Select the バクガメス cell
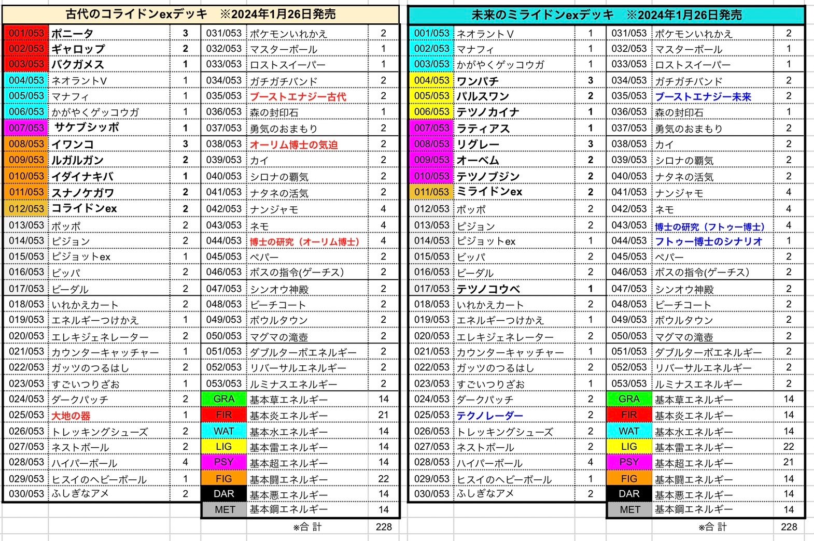814x541 pixels. 109,65
